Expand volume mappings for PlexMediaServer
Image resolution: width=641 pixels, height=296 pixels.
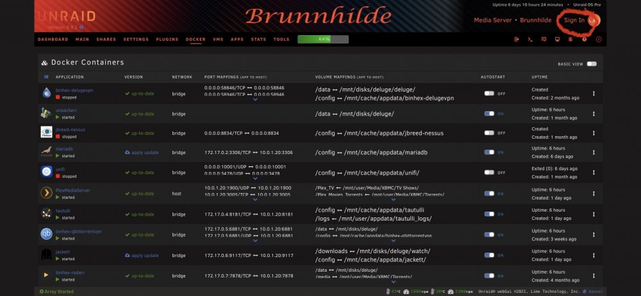point(394,199)
